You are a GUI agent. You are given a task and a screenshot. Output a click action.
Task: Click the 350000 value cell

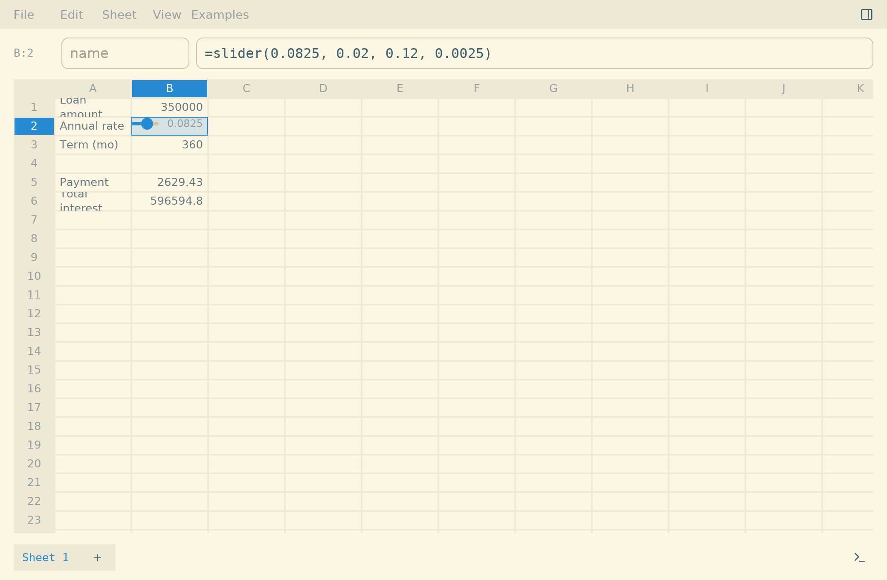(170, 107)
